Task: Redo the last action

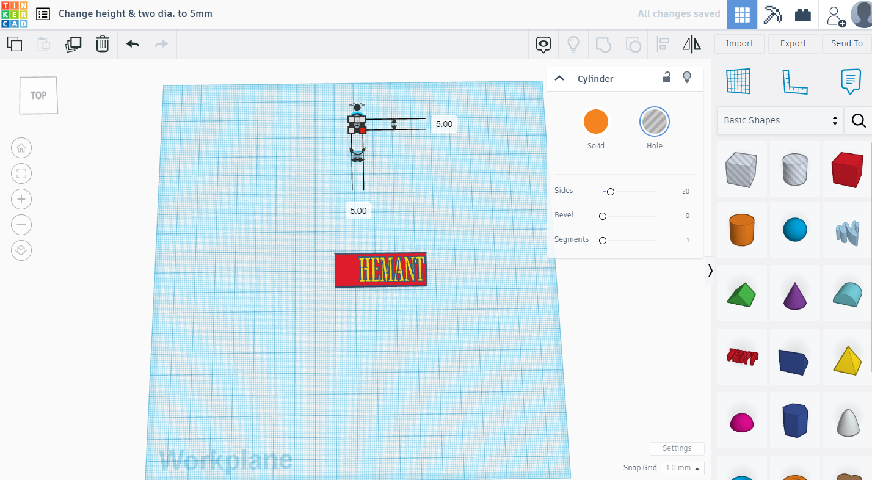Action: pyautogui.click(x=162, y=44)
